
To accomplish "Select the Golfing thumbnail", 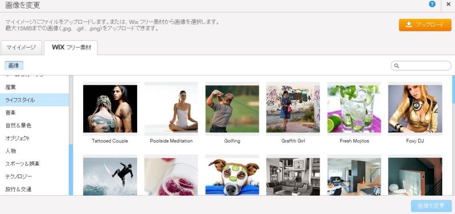I will 232,108.
